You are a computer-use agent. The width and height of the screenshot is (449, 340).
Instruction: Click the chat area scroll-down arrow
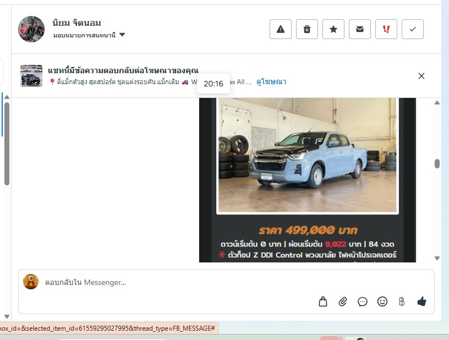437,258
